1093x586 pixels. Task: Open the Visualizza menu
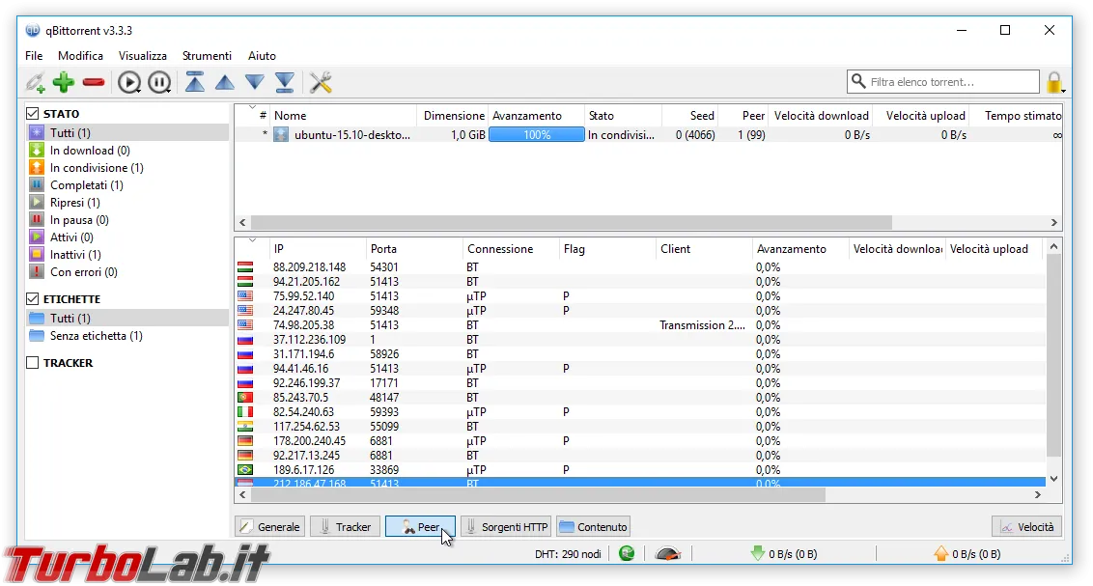click(x=142, y=56)
